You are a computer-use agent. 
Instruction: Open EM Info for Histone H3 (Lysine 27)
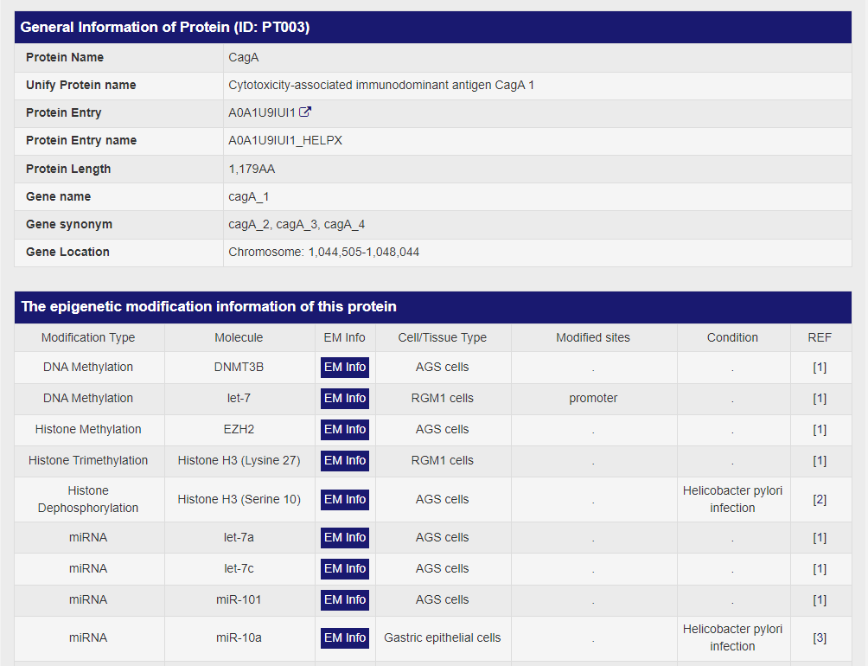pyautogui.click(x=344, y=461)
